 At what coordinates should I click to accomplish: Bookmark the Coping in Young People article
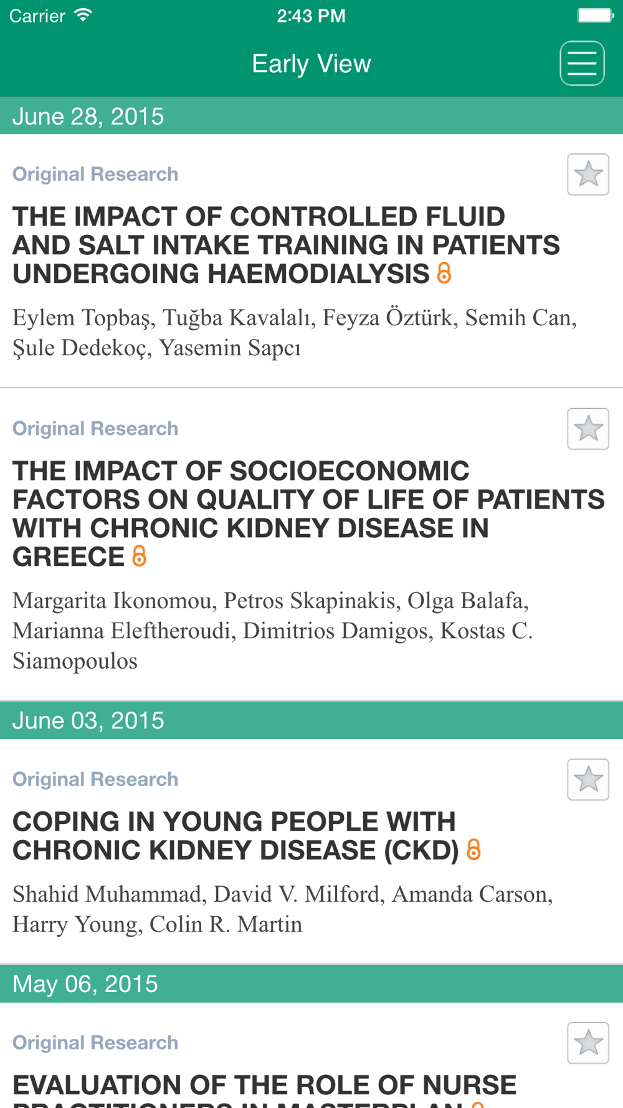click(588, 780)
